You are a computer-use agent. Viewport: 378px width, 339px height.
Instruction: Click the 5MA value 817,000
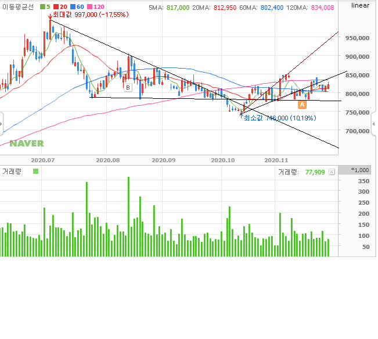tap(178, 8)
